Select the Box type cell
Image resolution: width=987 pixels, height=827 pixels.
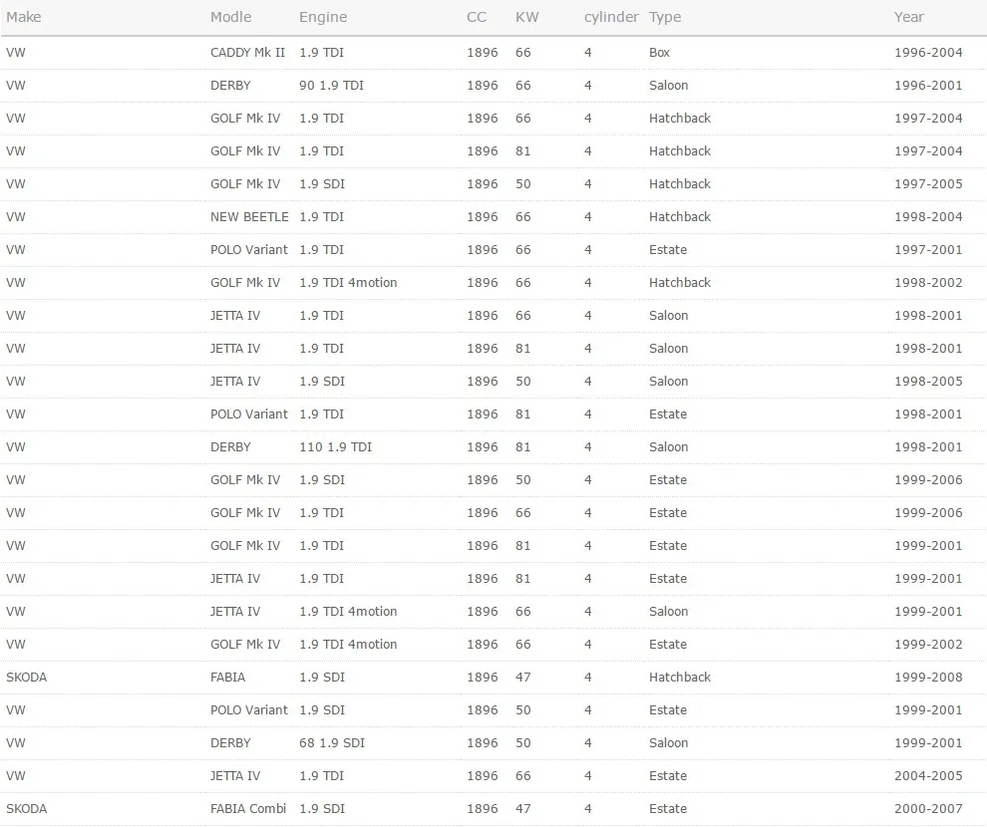click(x=659, y=53)
